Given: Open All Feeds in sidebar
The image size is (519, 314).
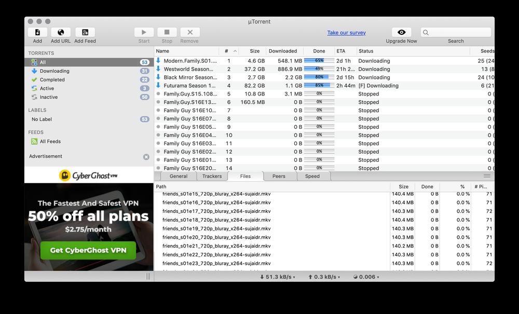Looking at the screenshot, I should (89, 141).
